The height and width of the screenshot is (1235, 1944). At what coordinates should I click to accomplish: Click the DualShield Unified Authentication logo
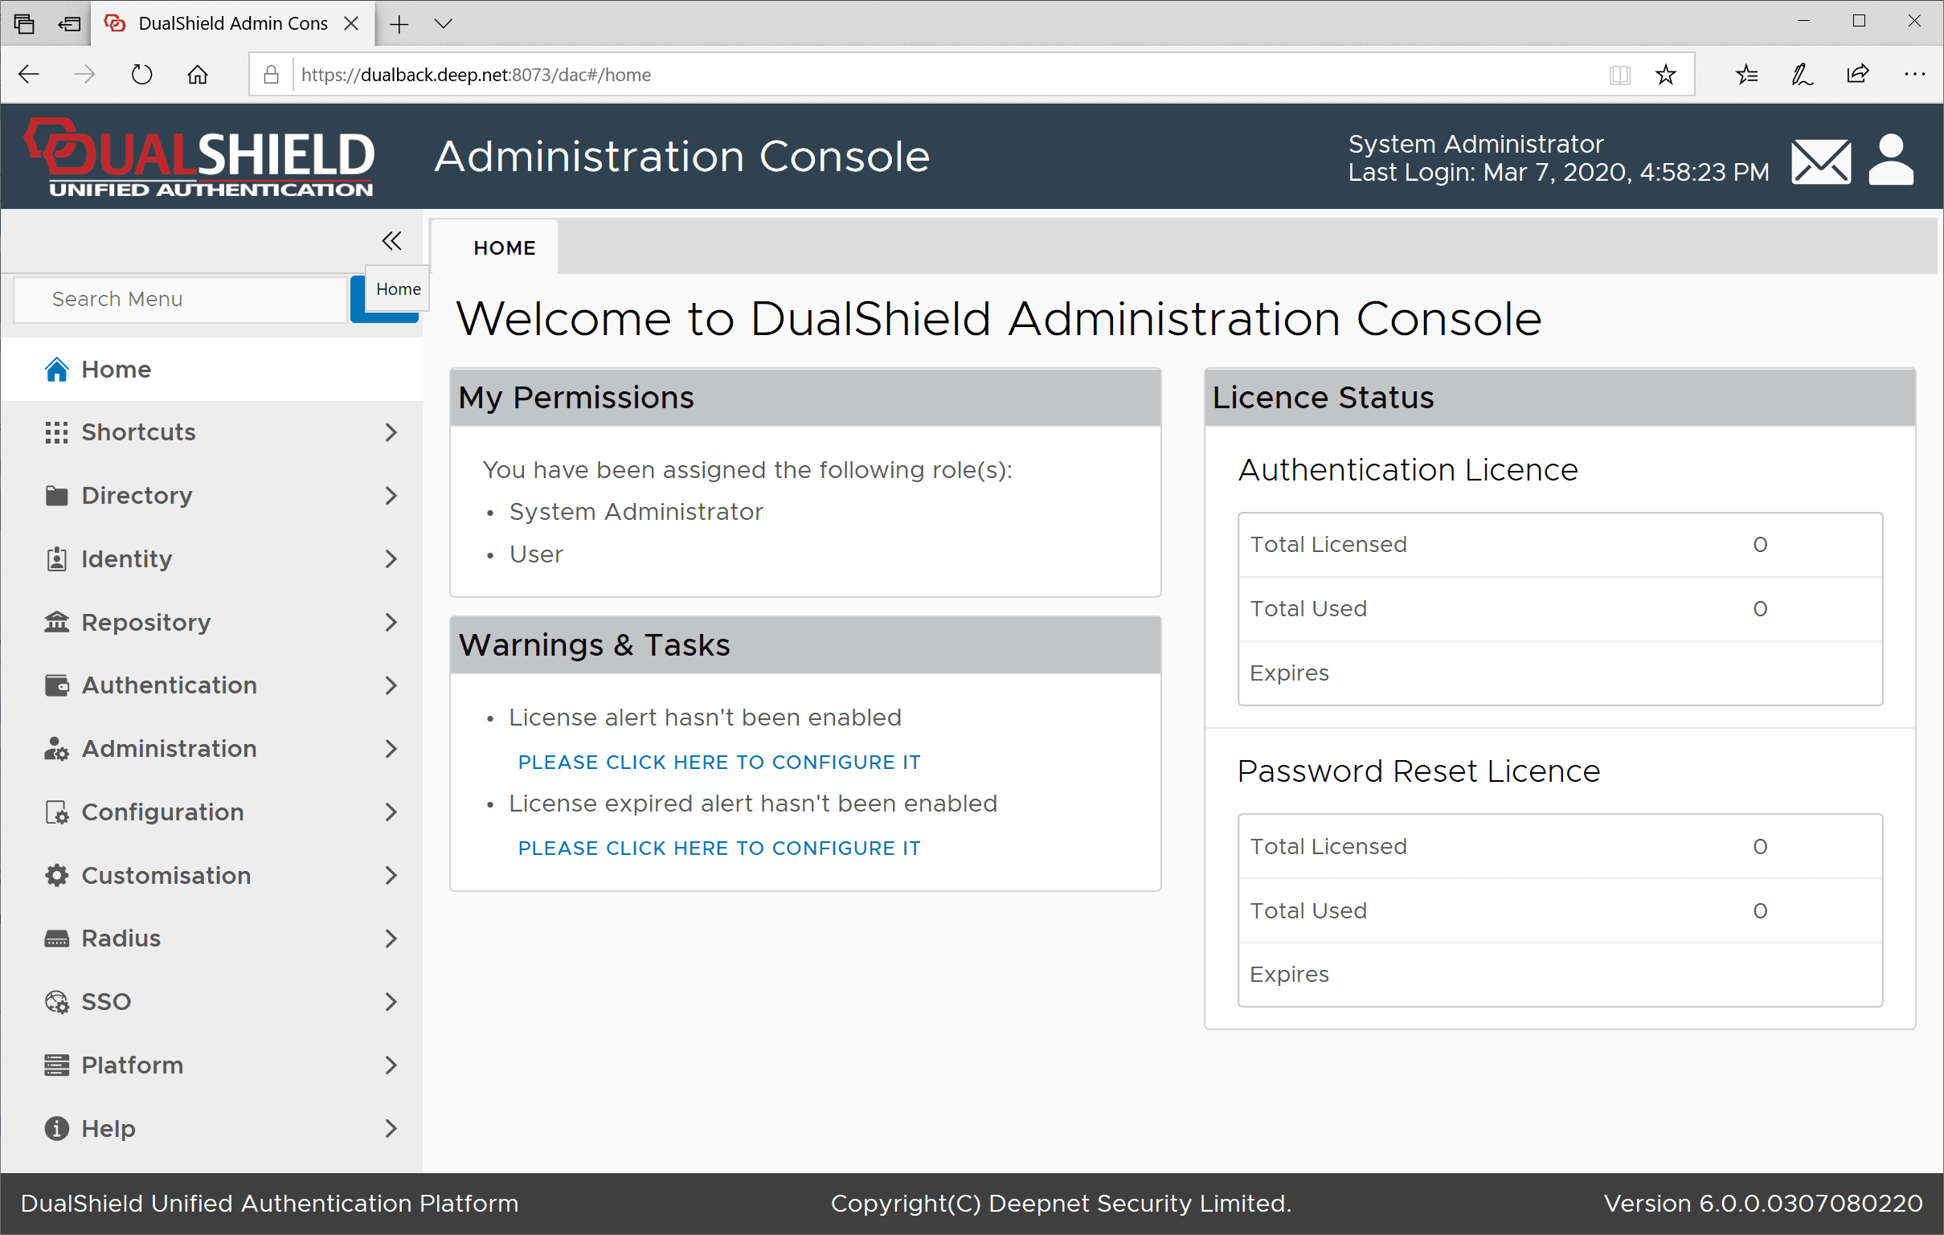198,156
